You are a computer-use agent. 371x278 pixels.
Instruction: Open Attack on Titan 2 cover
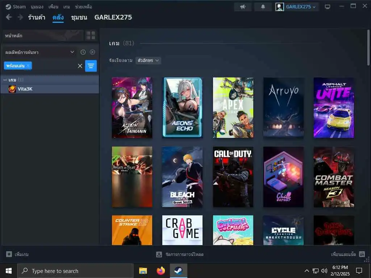click(132, 177)
